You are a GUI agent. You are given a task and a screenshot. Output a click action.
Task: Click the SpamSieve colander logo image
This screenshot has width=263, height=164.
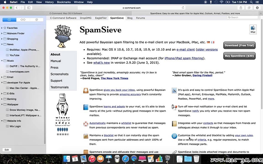[x=63, y=36]
